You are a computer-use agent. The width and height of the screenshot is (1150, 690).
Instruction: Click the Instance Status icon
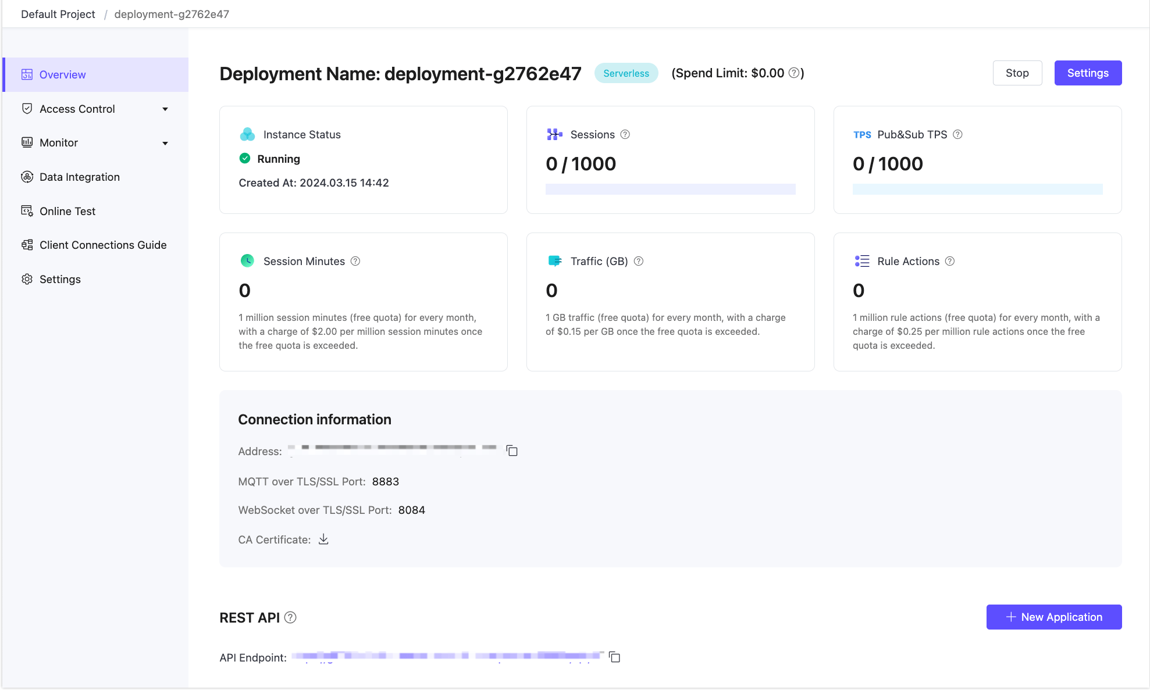tap(247, 134)
